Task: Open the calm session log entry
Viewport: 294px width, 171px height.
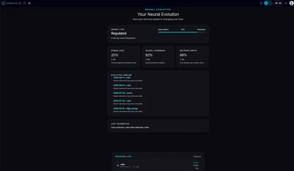Action: click(x=158, y=165)
